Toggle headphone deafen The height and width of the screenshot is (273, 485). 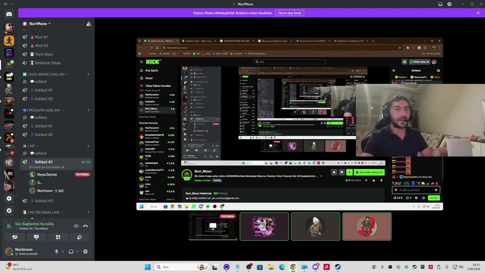[71, 251]
